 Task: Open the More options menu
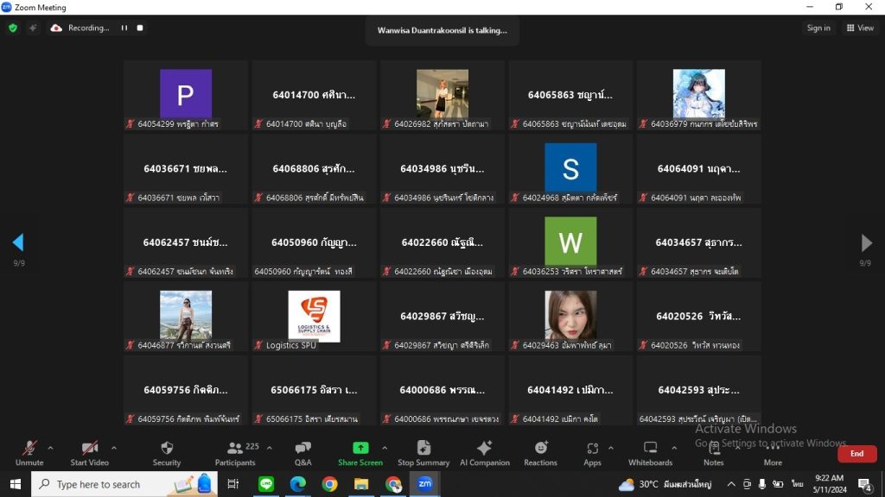tap(773, 454)
